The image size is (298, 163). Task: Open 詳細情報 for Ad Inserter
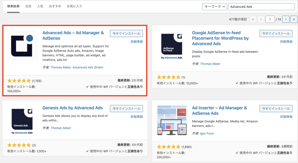(286, 117)
